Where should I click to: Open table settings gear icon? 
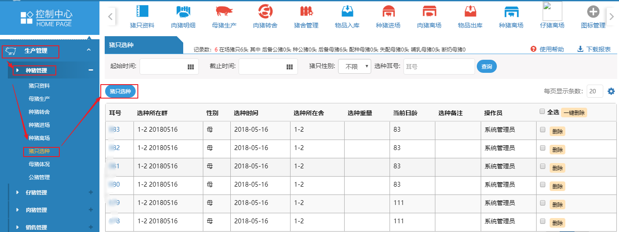[611, 91]
